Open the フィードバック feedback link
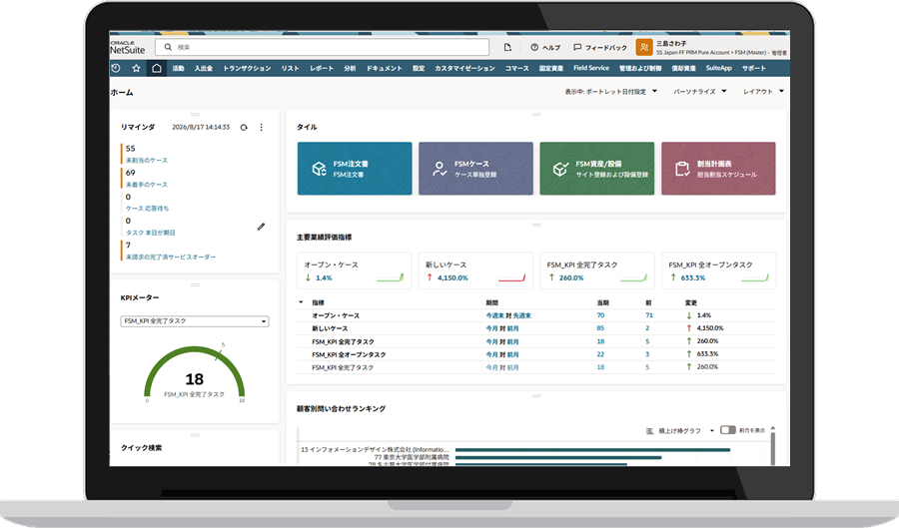 pyautogui.click(x=600, y=48)
